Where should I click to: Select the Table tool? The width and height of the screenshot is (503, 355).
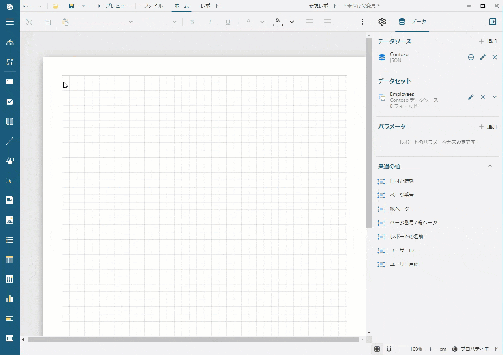pyautogui.click(x=9, y=259)
